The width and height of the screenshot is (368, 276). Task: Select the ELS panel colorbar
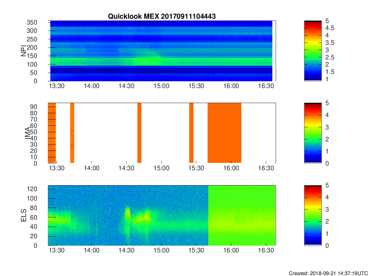pyautogui.click(x=313, y=215)
